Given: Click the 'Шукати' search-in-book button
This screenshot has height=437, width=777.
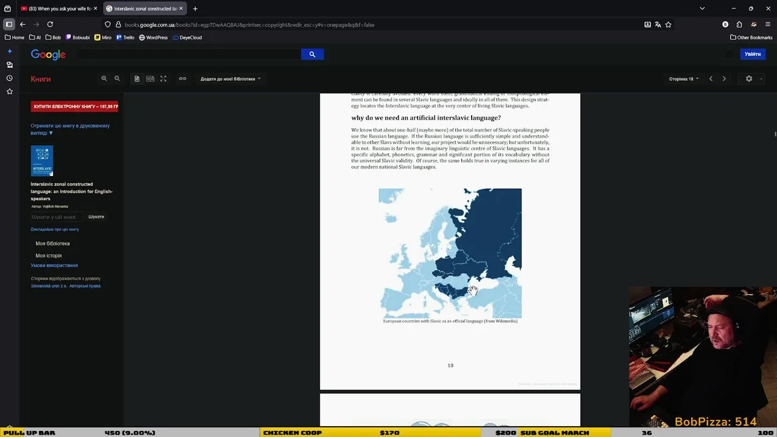Looking at the screenshot, I should 96,217.
